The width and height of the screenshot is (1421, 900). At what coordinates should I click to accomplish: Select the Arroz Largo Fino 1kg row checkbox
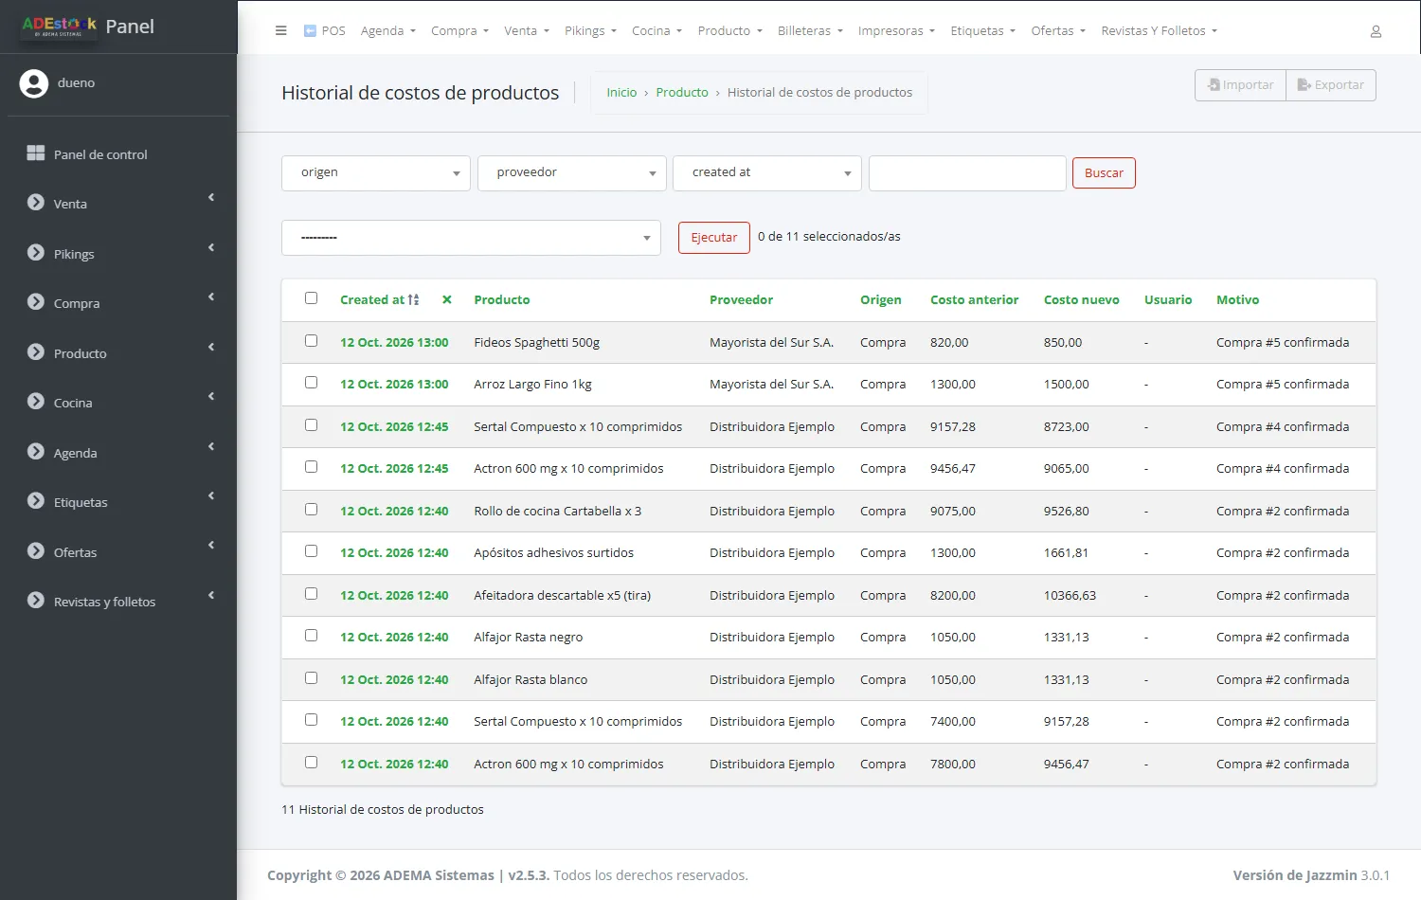(x=311, y=383)
